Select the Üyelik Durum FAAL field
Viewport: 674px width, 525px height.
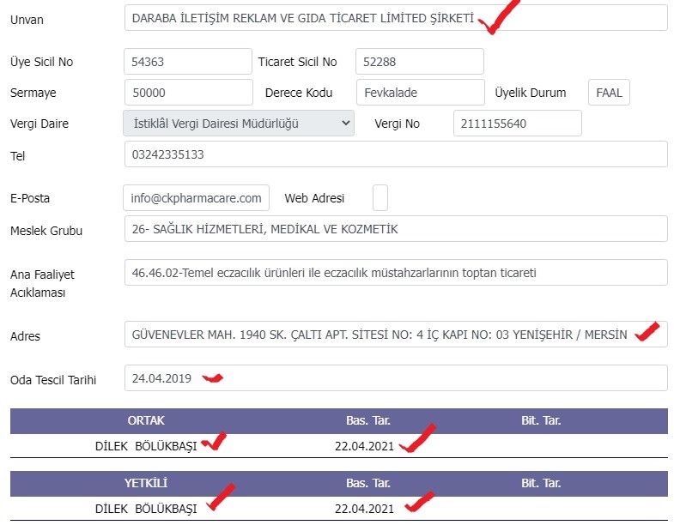click(x=609, y=93)
